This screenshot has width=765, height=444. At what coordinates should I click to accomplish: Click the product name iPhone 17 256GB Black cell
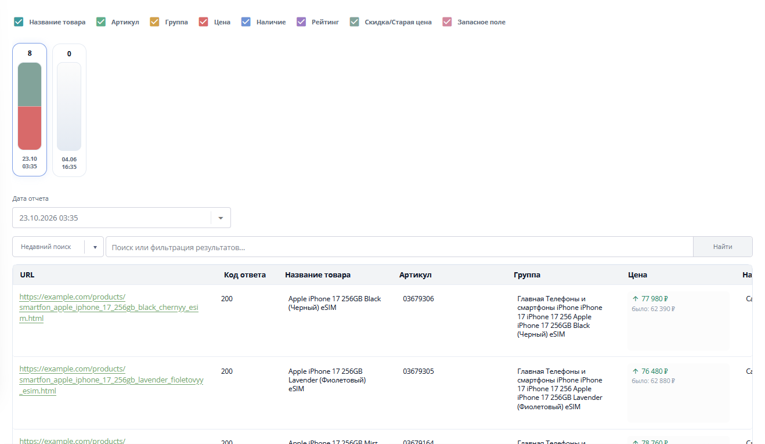[x=335, y=303]
